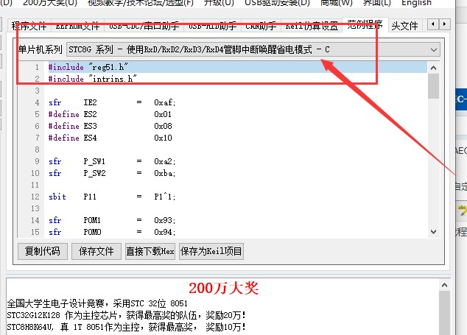Open the 单片机系列 example dropdown
The image size is (467, 335).
253,49
